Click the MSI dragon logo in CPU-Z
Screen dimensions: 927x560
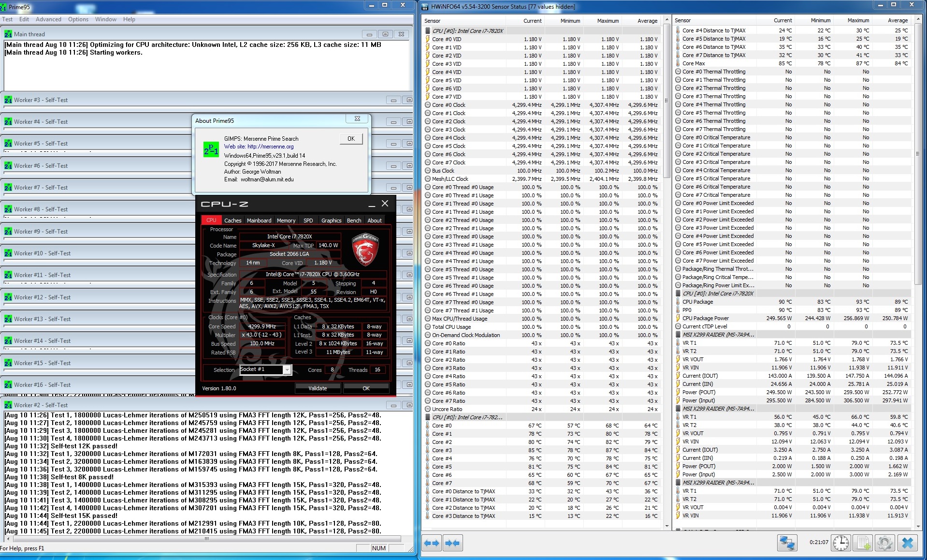(x=365, y=250)
